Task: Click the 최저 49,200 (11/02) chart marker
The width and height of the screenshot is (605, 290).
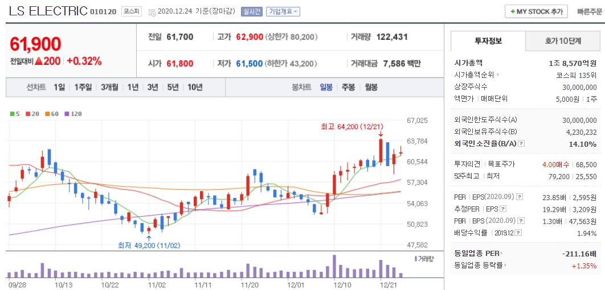Action: [x=149, y=245]
